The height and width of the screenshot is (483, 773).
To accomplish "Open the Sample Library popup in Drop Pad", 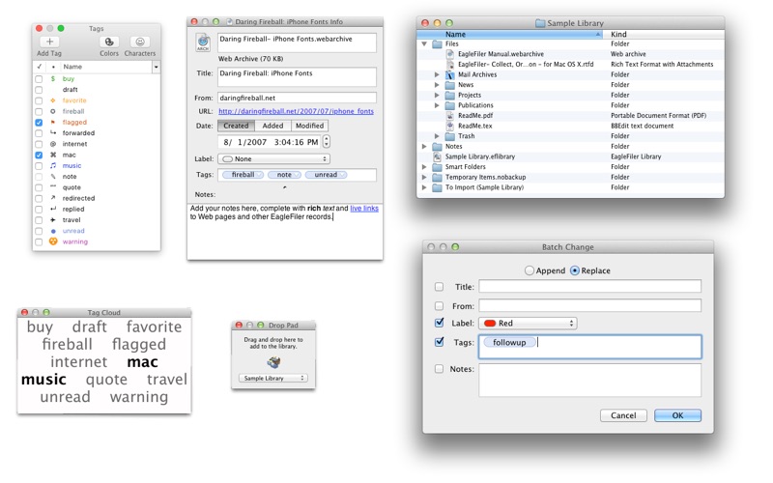I will click(273, 378).
